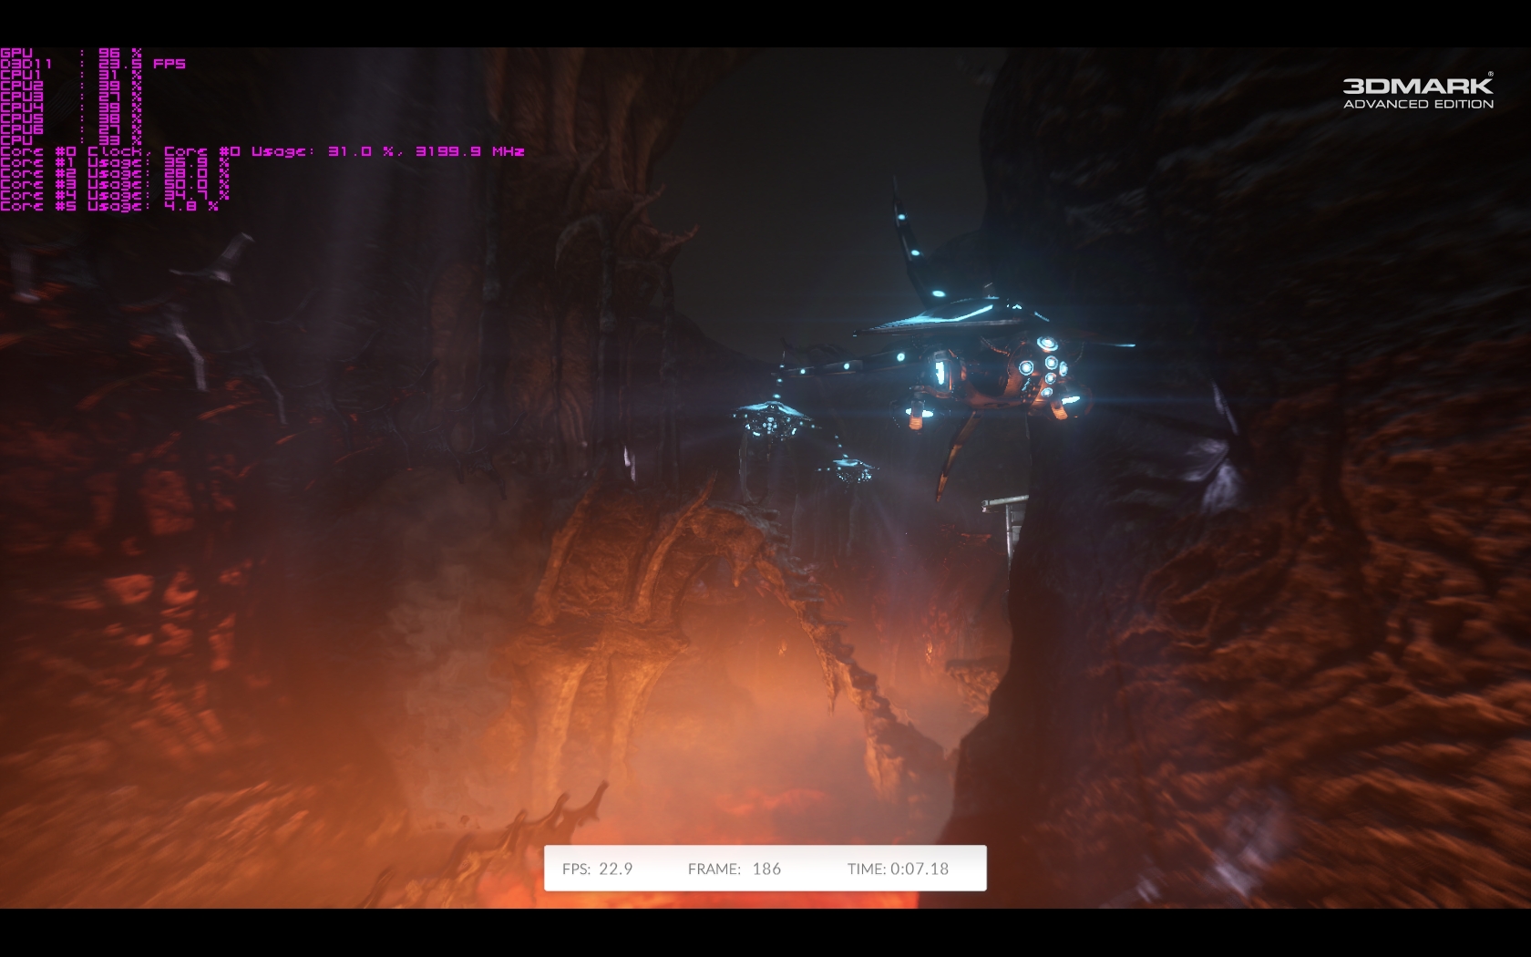Click the CPU6 27 % overlay line
The height and width of the screenshot is (957, 1531).
(x=71, y=129)
